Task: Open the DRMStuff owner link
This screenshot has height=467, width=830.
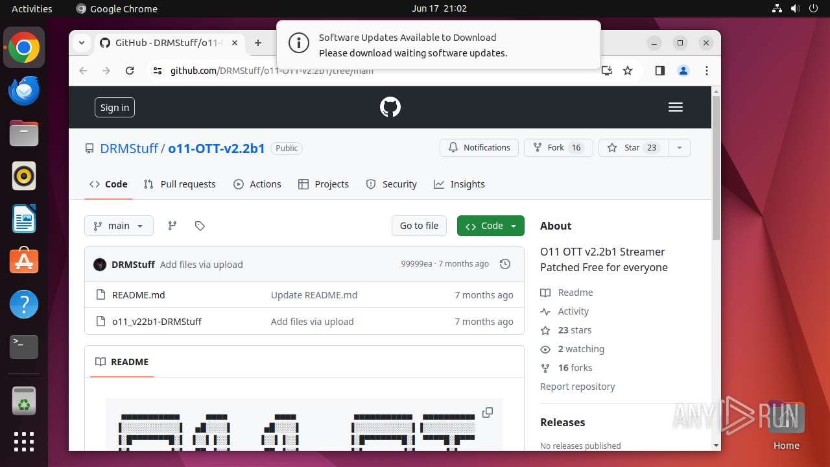Action: (129, 149)
